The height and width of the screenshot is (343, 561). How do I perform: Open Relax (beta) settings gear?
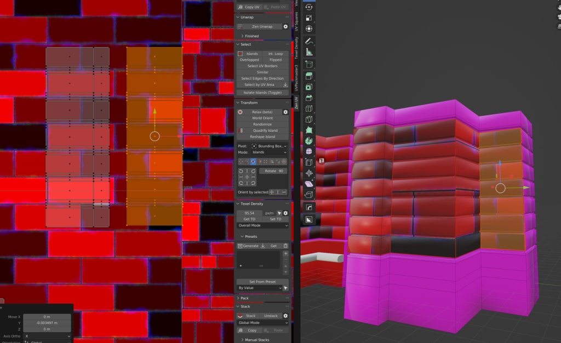click(x=285, y=112)
